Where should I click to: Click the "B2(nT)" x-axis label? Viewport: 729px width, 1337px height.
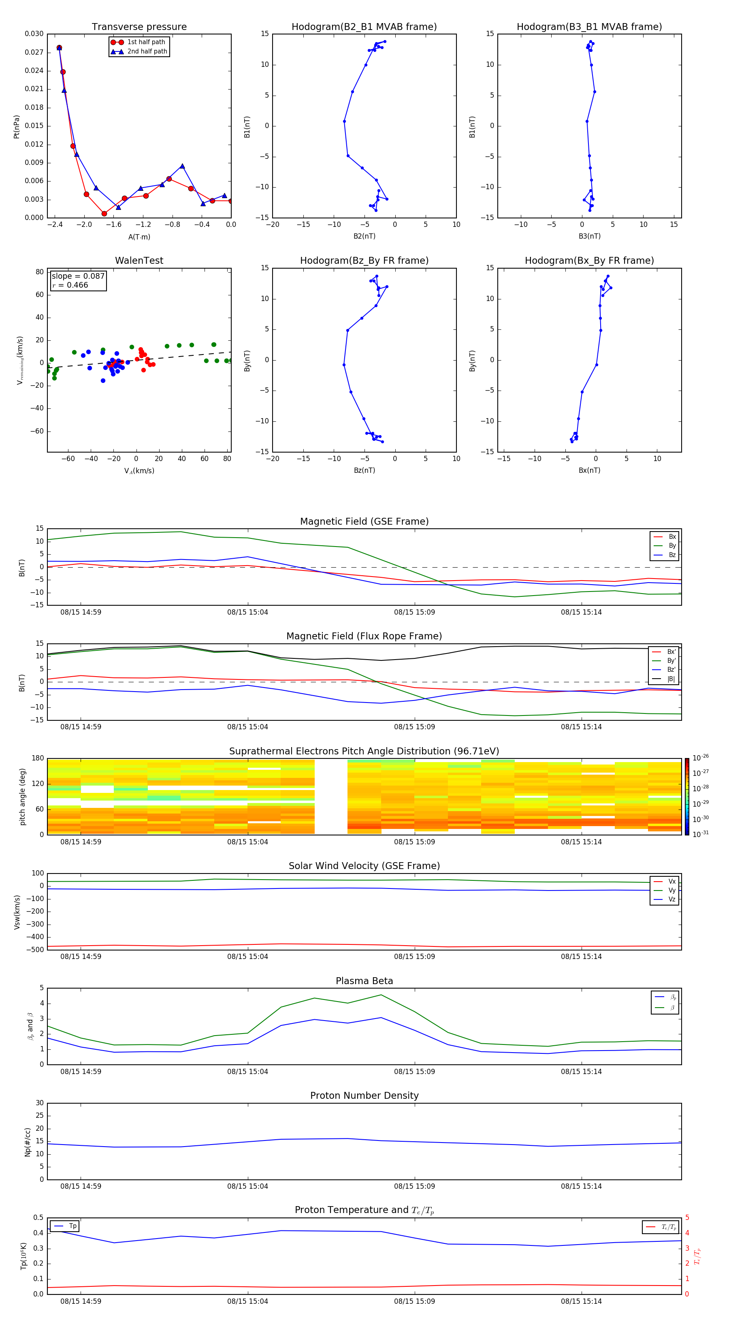(x=364, y=236)
